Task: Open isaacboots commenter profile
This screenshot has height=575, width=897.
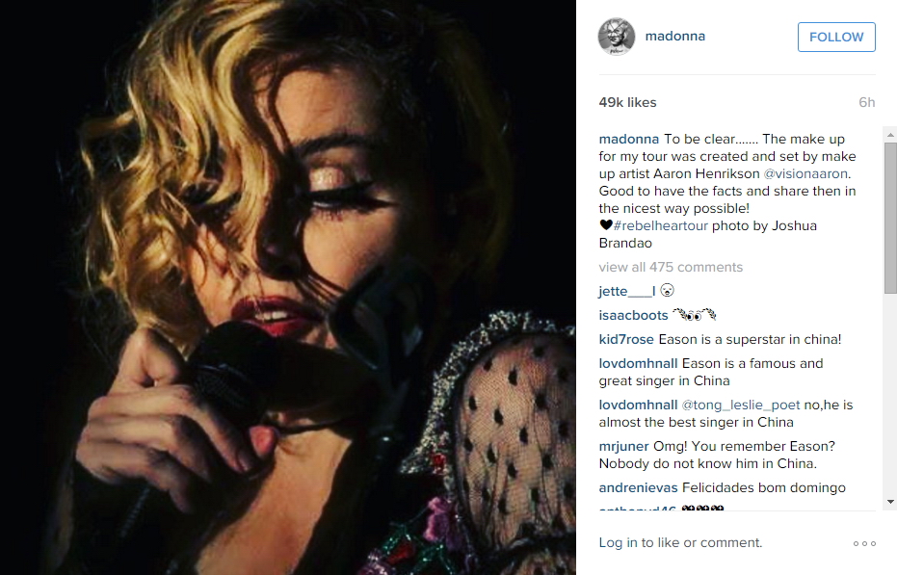Action: point(633,316)
